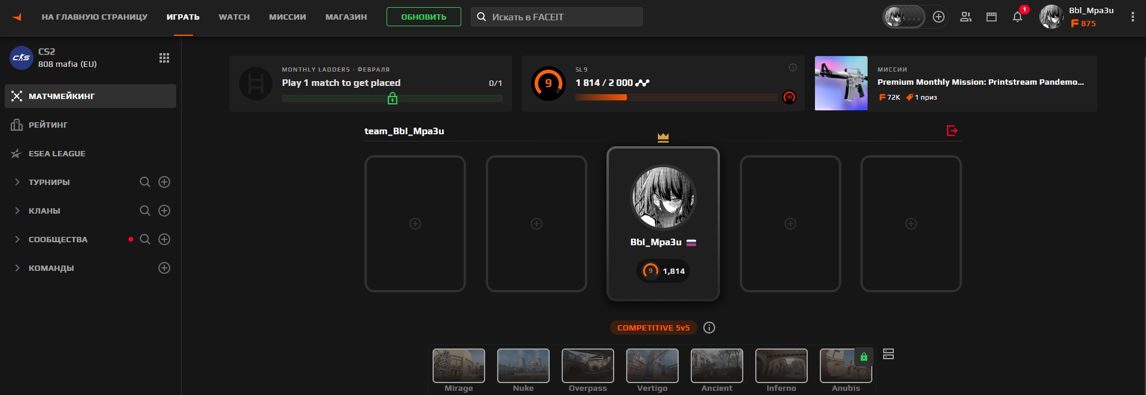Viewport: 1146px width, 395px height.
Task: Open the Printstream mission weapon thumbnail
Action: 841,84
